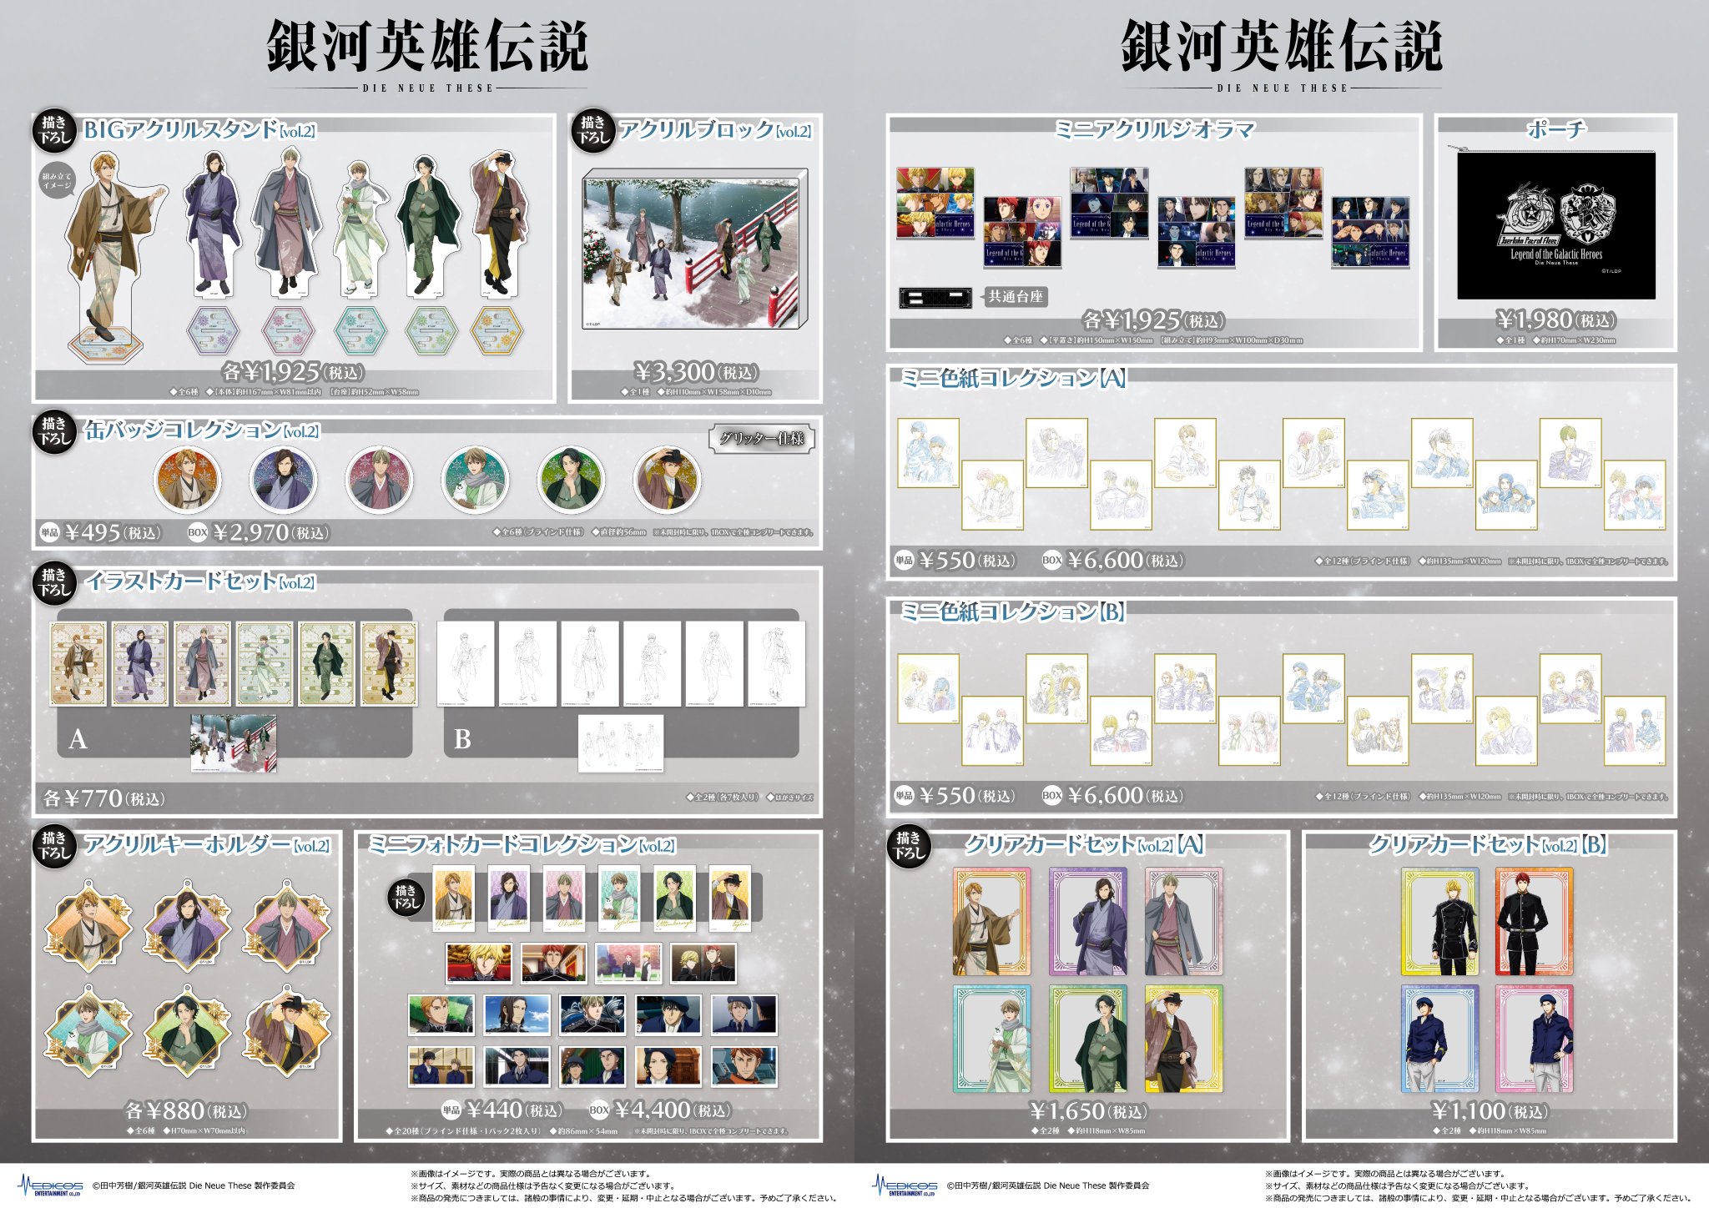Click the teal hexagonal acrylic stand base
This screenshot has width=1709, height=1208.
pos(360,330)
